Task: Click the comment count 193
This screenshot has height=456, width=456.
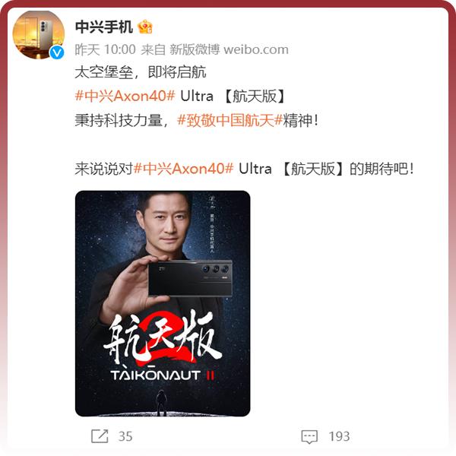Action: click(339, 436)
